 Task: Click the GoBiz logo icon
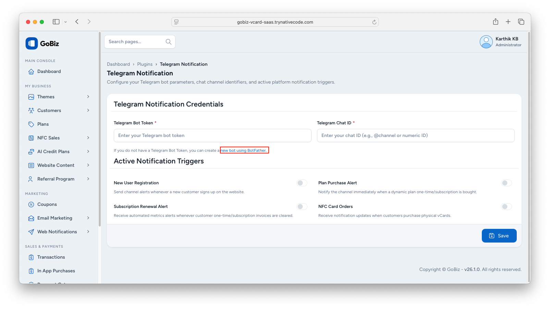(x=32, y=44)
